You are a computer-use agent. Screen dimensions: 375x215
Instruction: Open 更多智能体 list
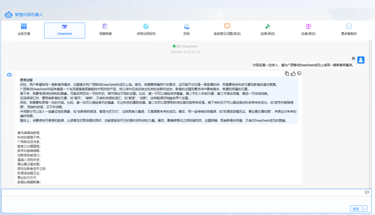point(349,30)
